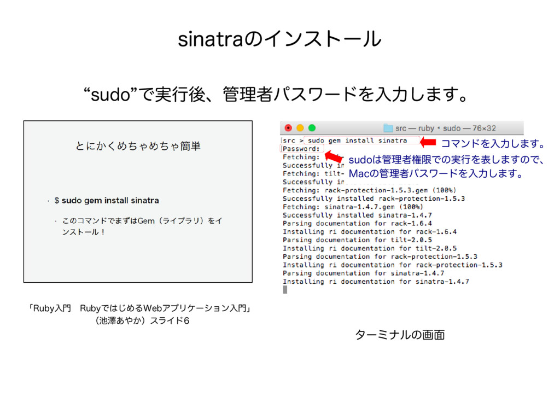Click the yellow minimize button of terminal
Viewport: 560px width, 420px height.
300,128
